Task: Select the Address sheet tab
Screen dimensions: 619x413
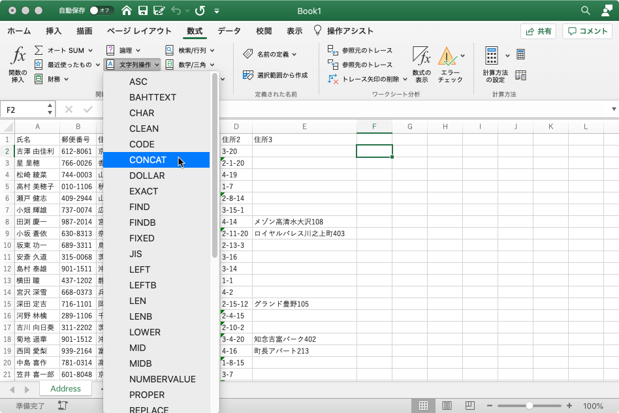Action: (65, 389)
